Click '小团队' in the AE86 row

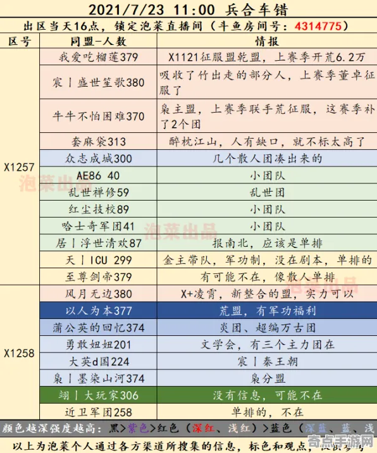(267, 175)
